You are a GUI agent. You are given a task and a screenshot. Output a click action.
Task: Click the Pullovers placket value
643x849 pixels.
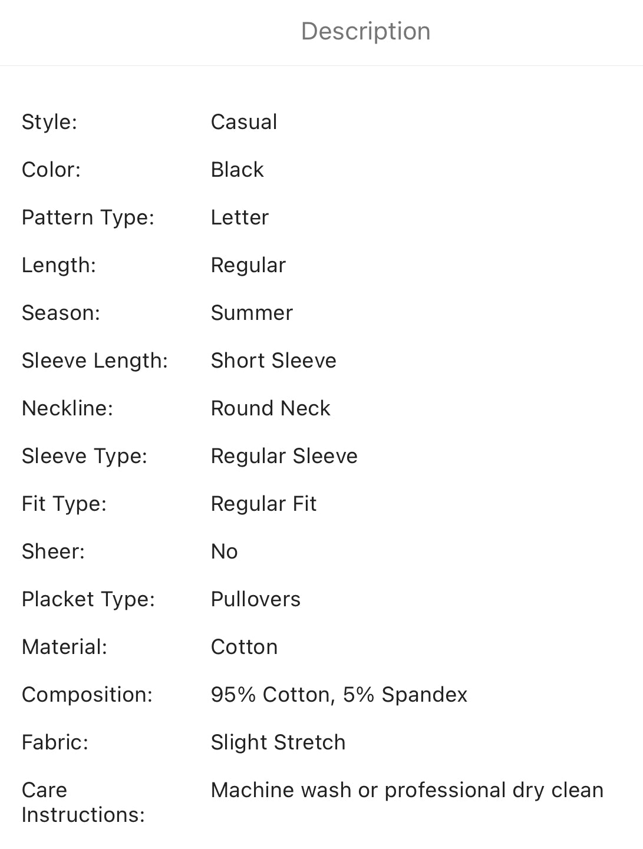(256, 599)
